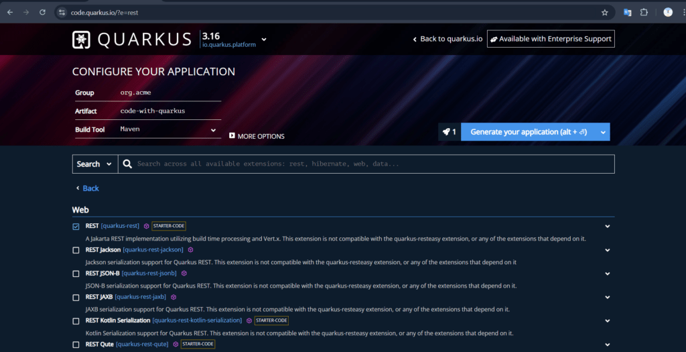Go back with browser back arrow
Screen dimensions: 686x352
[9, 12]
